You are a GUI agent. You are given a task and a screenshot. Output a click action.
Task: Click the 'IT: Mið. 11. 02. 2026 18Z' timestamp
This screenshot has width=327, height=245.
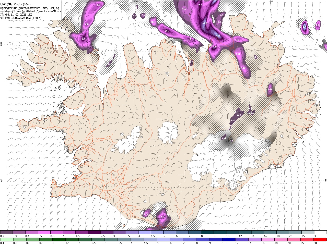[x=16, y=15]
